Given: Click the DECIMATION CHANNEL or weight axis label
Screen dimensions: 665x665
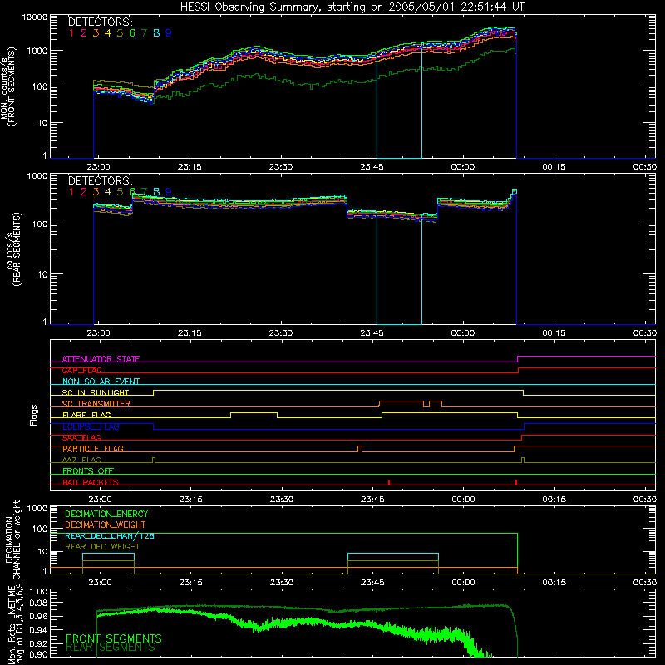Looking at the screenshot, I should point(12,539).
